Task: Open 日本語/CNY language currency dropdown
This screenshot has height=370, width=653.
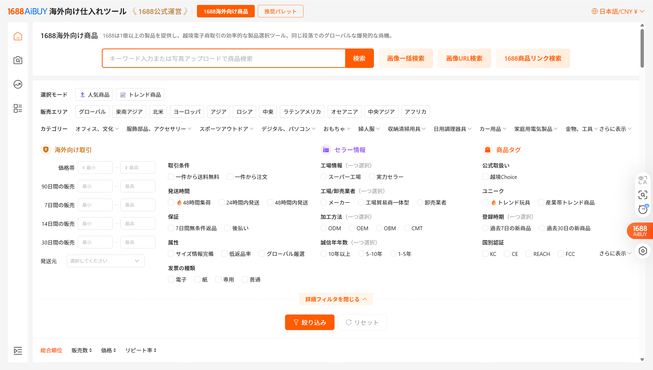Action: [618, 11]
